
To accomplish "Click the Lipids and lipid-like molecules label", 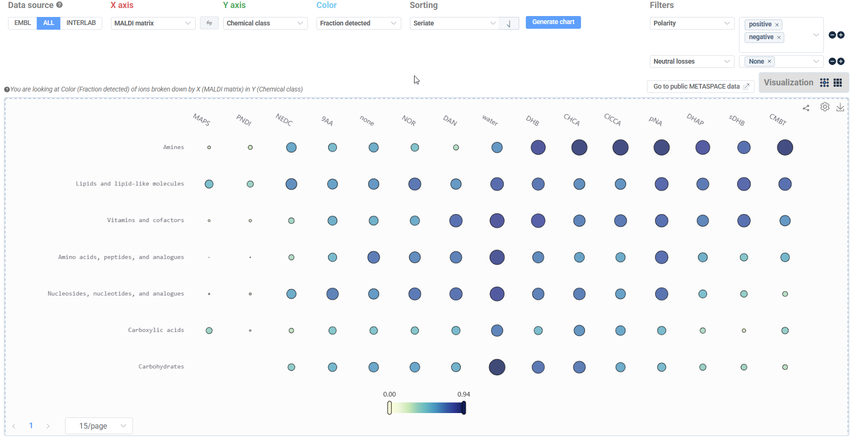I will (130, 184).
